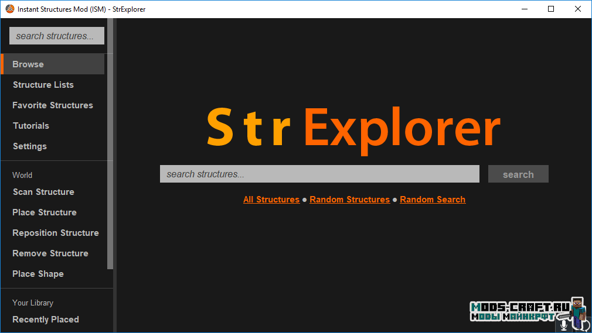Open Settings from the sidebar
The image size is (592, 333).
[30, 146]
